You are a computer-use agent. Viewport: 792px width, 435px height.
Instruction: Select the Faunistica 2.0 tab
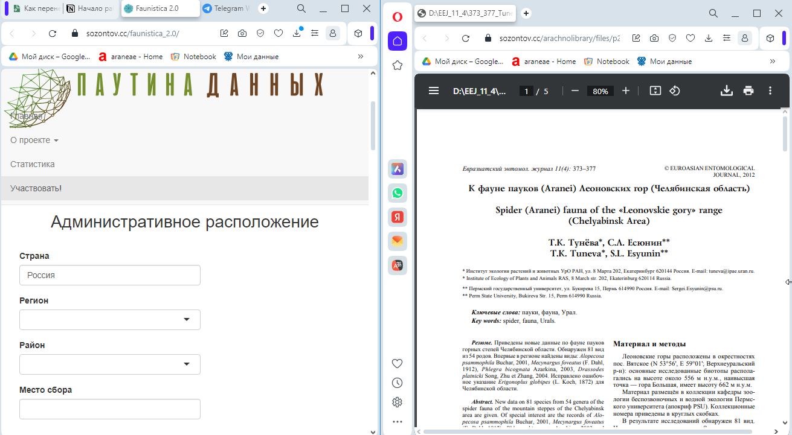pos(161,8)
